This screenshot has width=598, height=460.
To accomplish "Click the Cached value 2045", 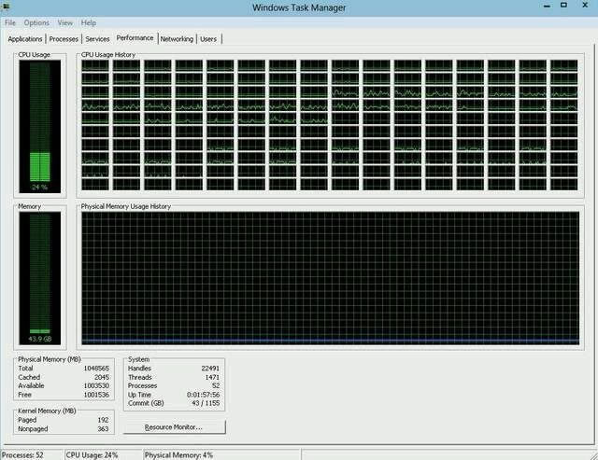I will pyautogui.click(x=102, y=377).
